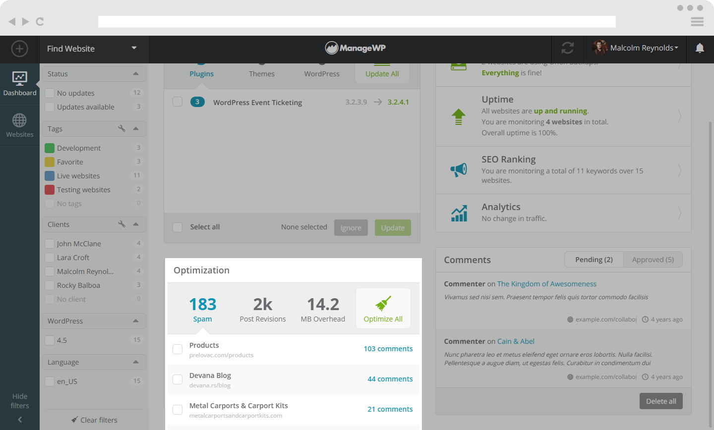Open The Kingdom of Awesomeness link

[x=546, y=284]
